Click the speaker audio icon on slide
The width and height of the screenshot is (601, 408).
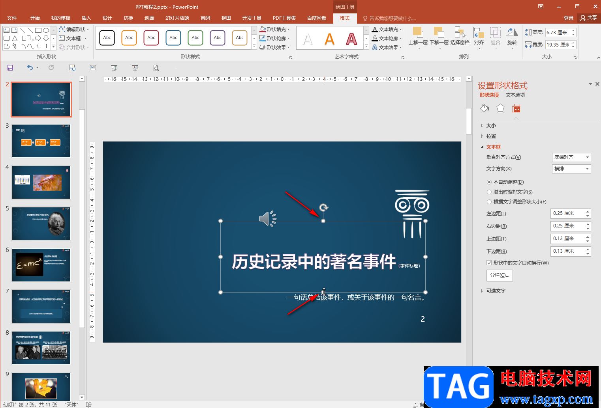coord(267,218)
